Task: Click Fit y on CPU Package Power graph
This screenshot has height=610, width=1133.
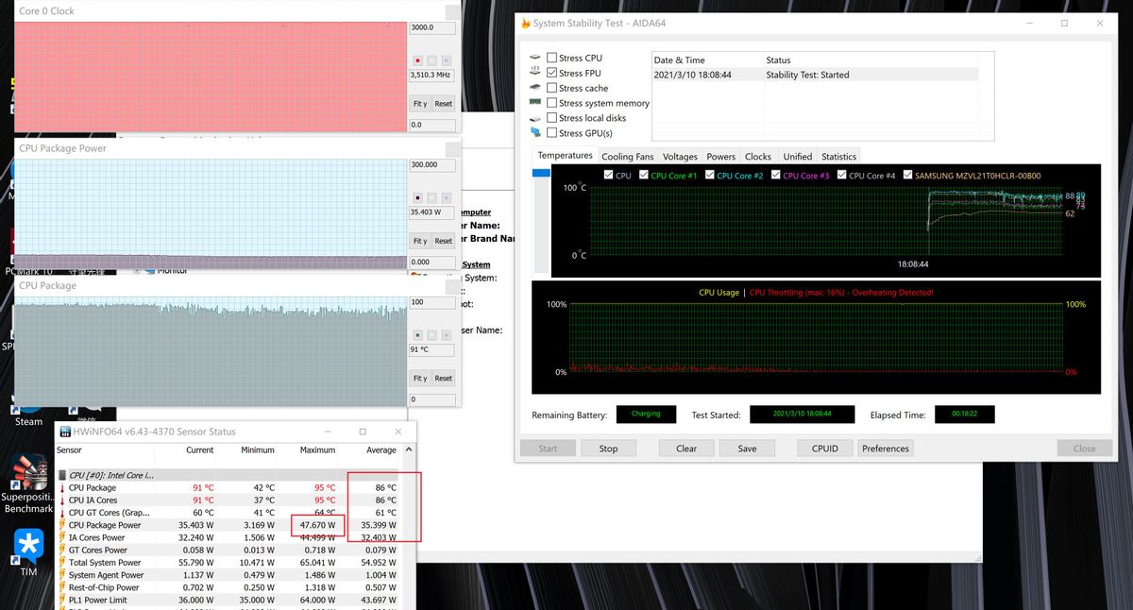Action: tap(420, 241)
